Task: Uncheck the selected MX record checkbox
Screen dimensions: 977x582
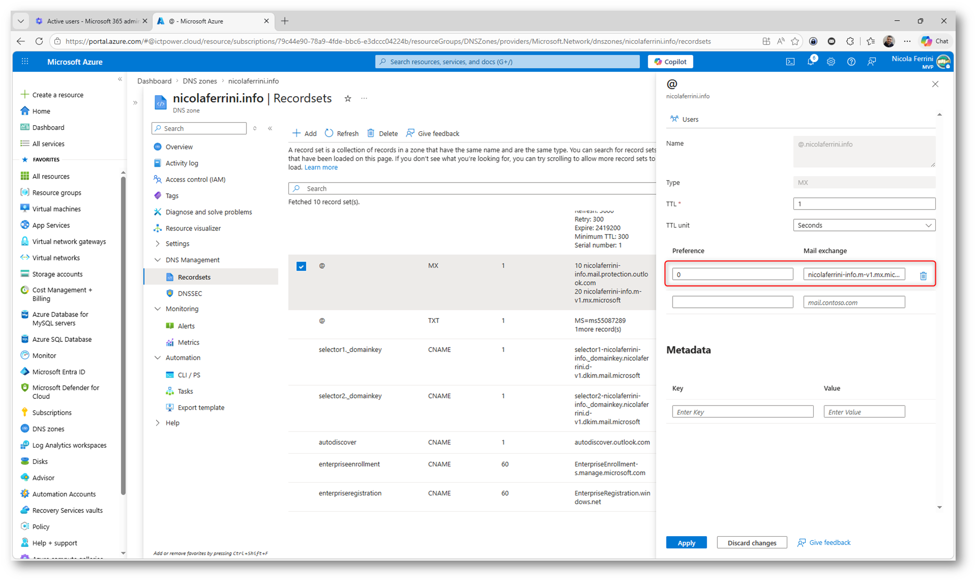Action: (301, 266)
